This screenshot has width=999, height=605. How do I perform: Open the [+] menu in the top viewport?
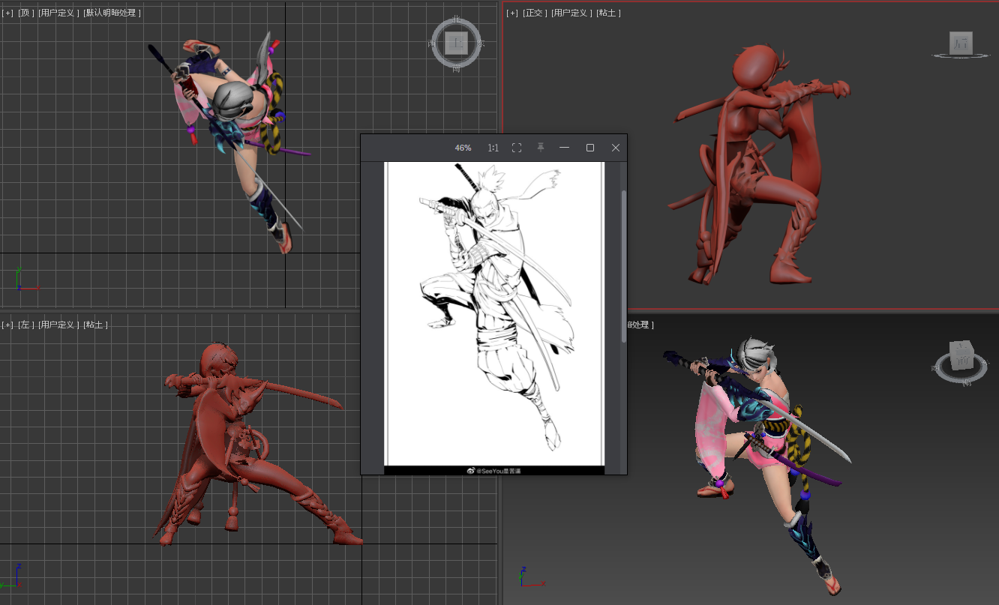[x=8, y=13]
